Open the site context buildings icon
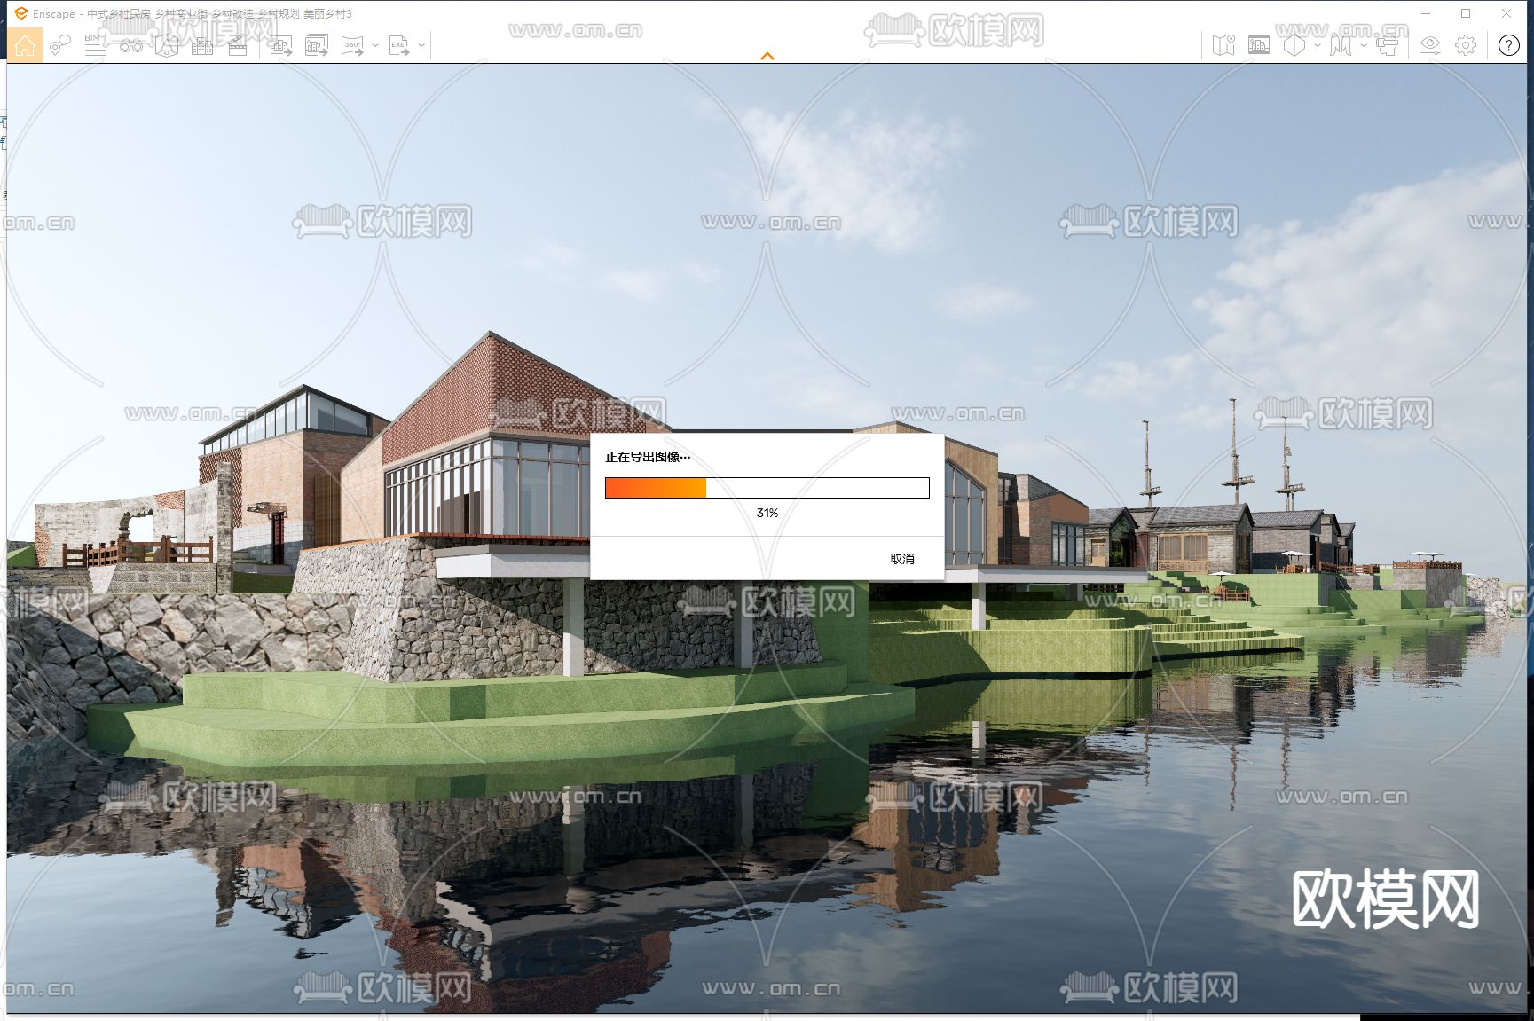This screenshot has width=1534, height=1021. coord(202,45)
